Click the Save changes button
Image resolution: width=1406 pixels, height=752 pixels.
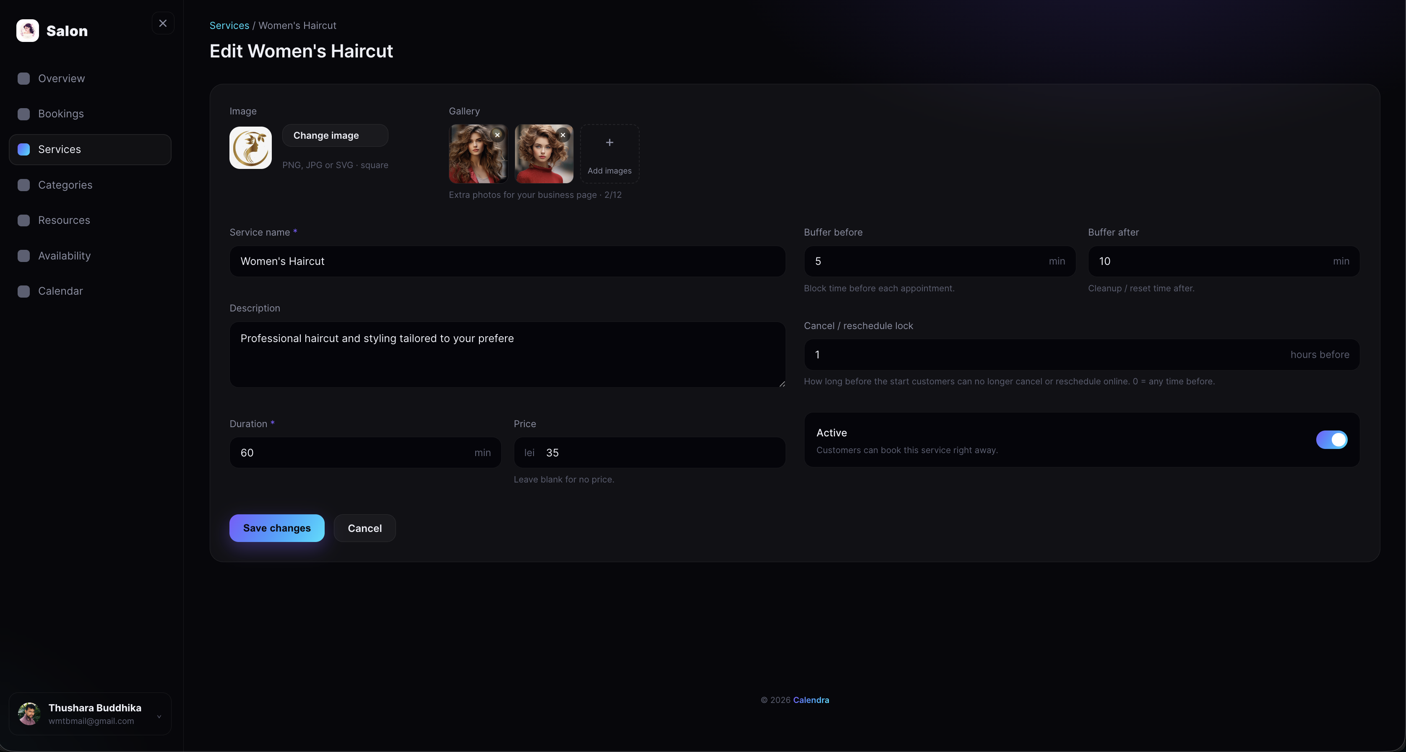tap(277, 528)
